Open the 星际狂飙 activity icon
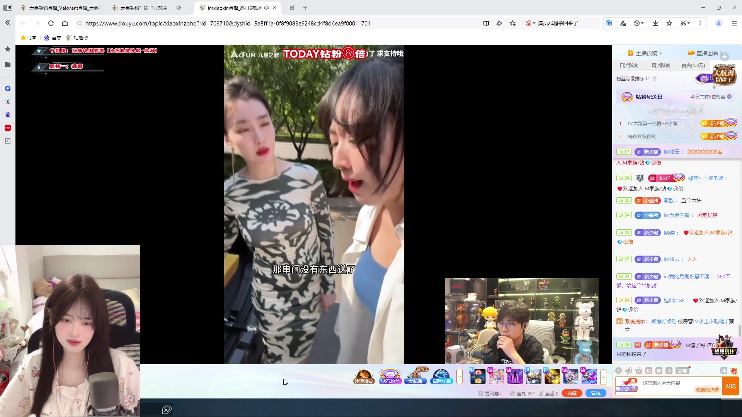The height and width of the screenshot is (417, 742). point(441,376)
